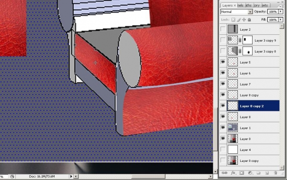Hide Layer 1
The image size is (287, 180).
(223, 128)
